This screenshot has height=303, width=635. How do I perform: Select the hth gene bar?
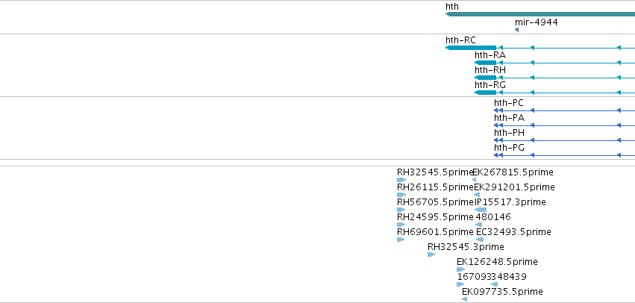tap(540, 14)
